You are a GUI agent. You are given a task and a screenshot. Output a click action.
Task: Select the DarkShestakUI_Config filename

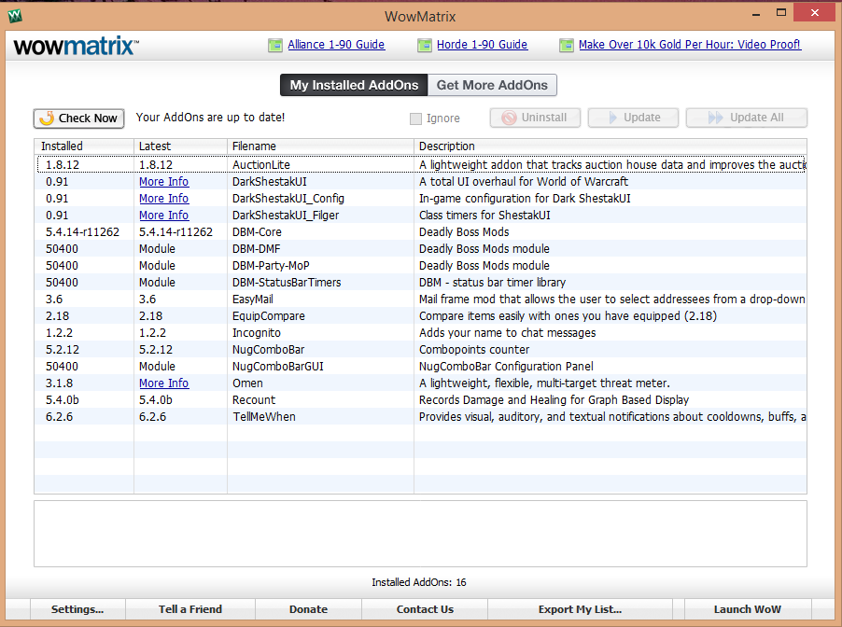pyautogui.click(x=288, y=199)
